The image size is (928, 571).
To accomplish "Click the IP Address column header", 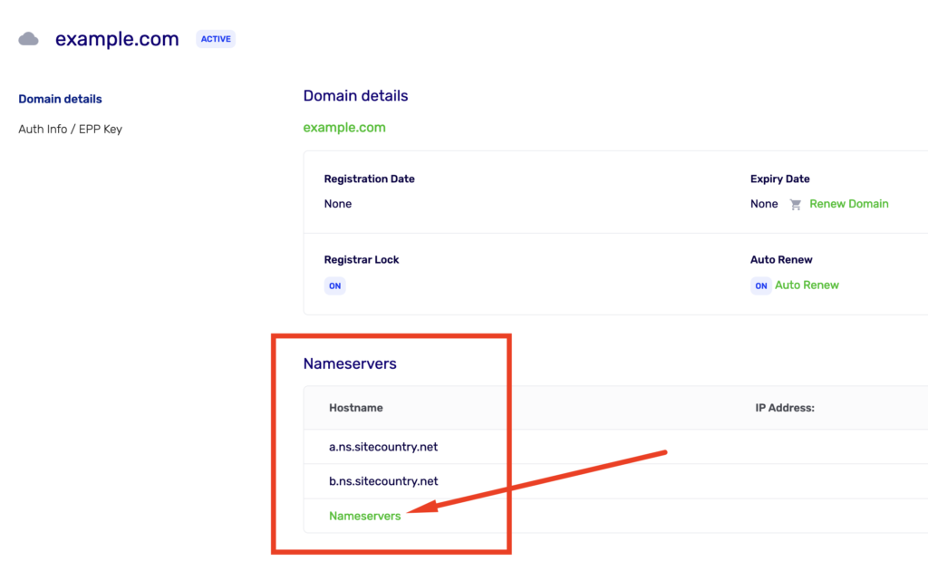I will coord(785,408).
